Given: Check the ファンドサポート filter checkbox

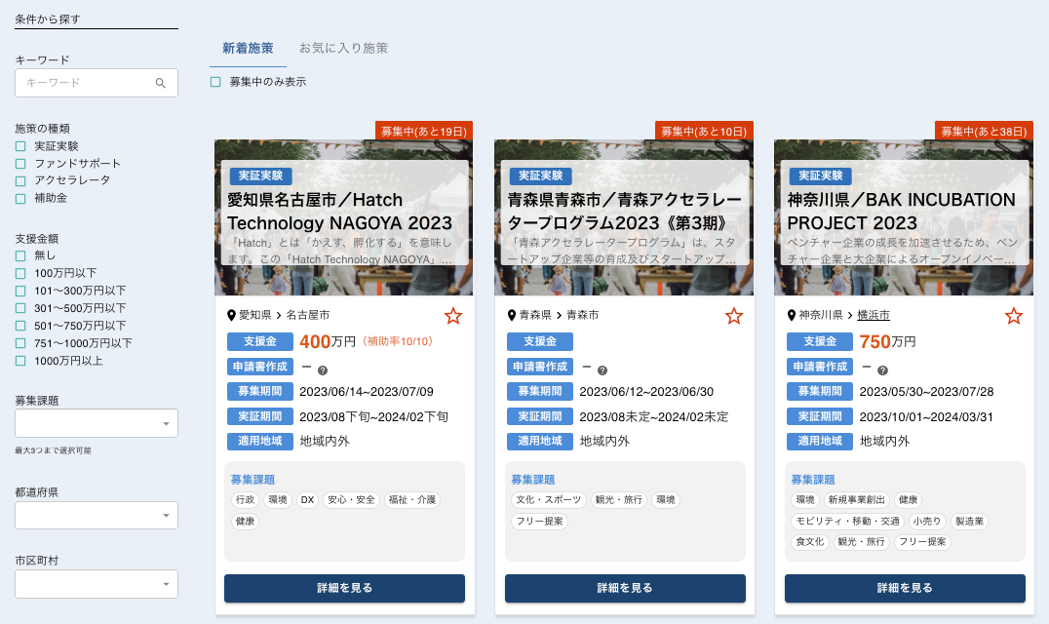Looking at the screenshot, I should 20,163.
